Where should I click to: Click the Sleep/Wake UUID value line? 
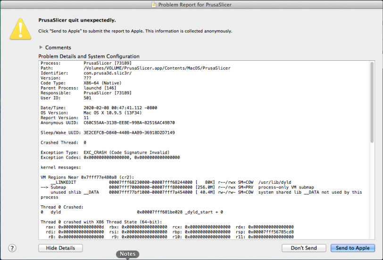pyautogui.click(x=108, y=133)
